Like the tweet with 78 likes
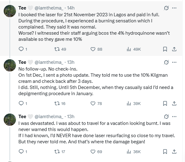The image size is (185, 162). [x=93, y=104]
